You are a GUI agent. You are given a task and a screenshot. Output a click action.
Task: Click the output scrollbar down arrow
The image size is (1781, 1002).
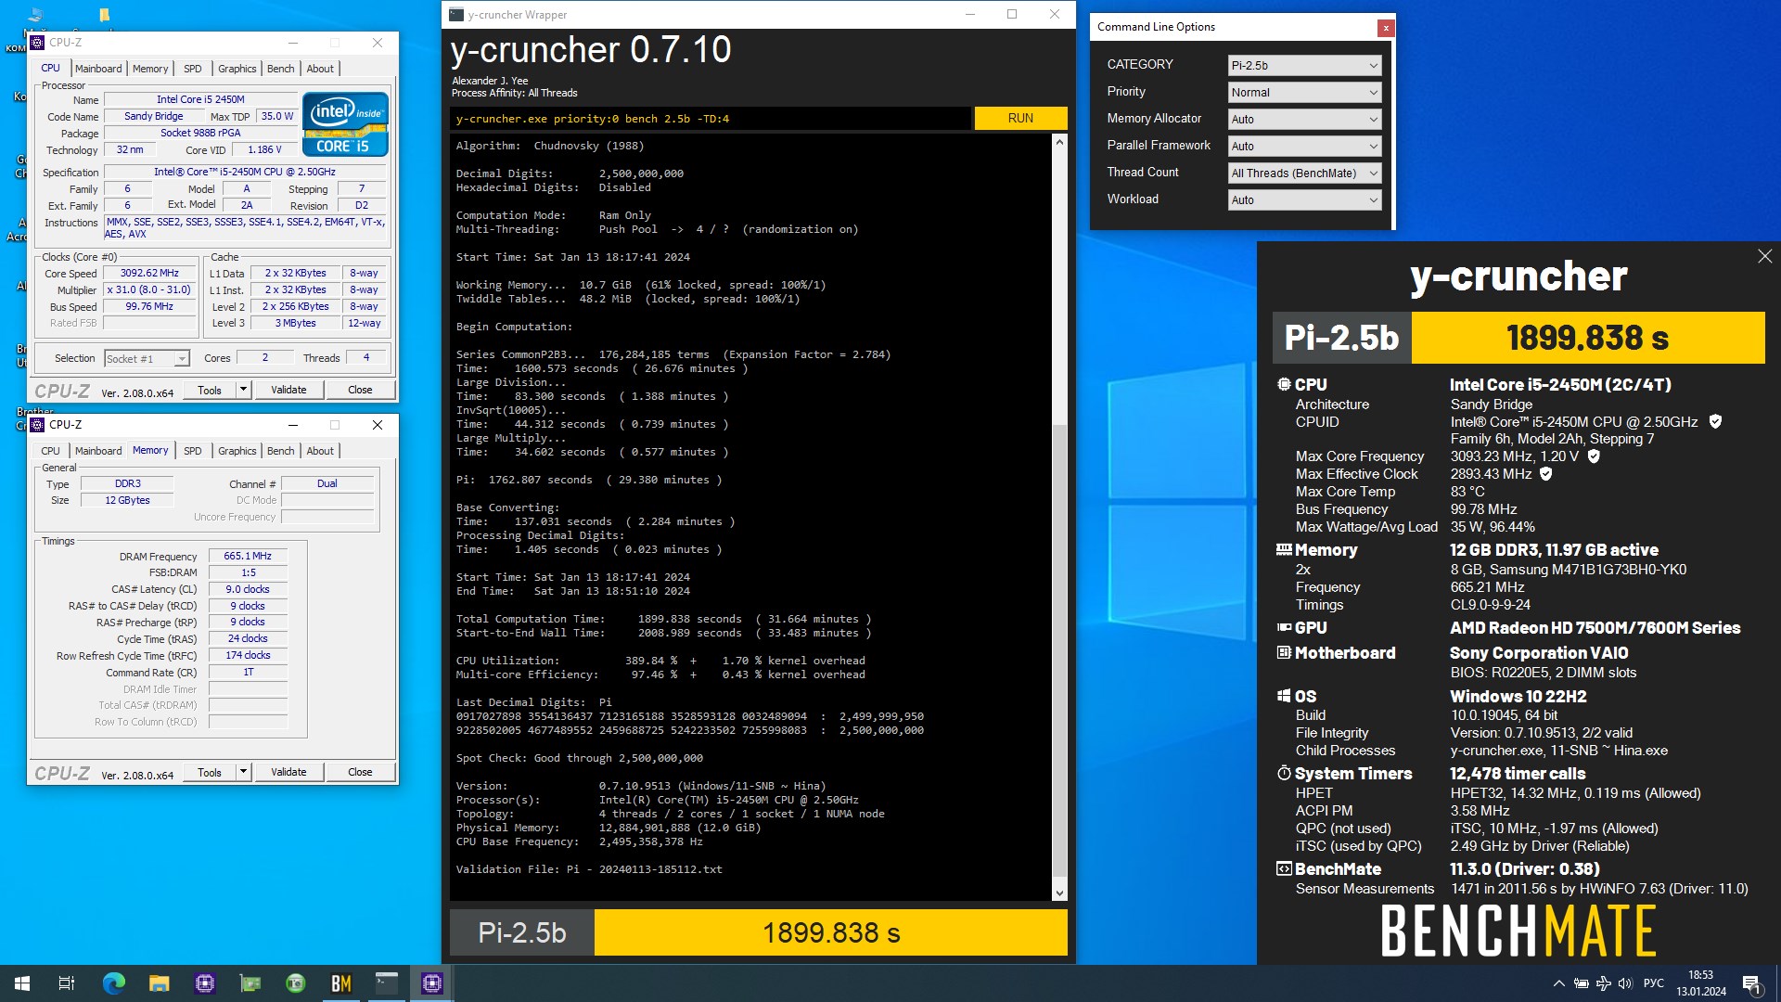[x=1059, y=893]
